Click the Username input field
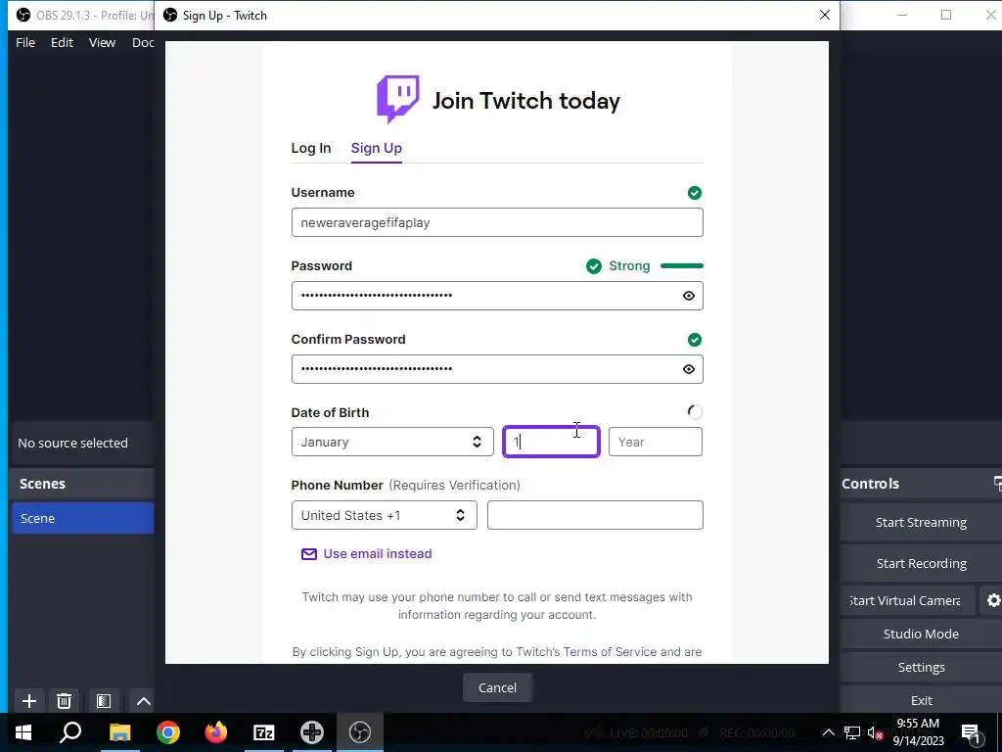This screenshot has width=1002, height=752. [x=497, y=222]
